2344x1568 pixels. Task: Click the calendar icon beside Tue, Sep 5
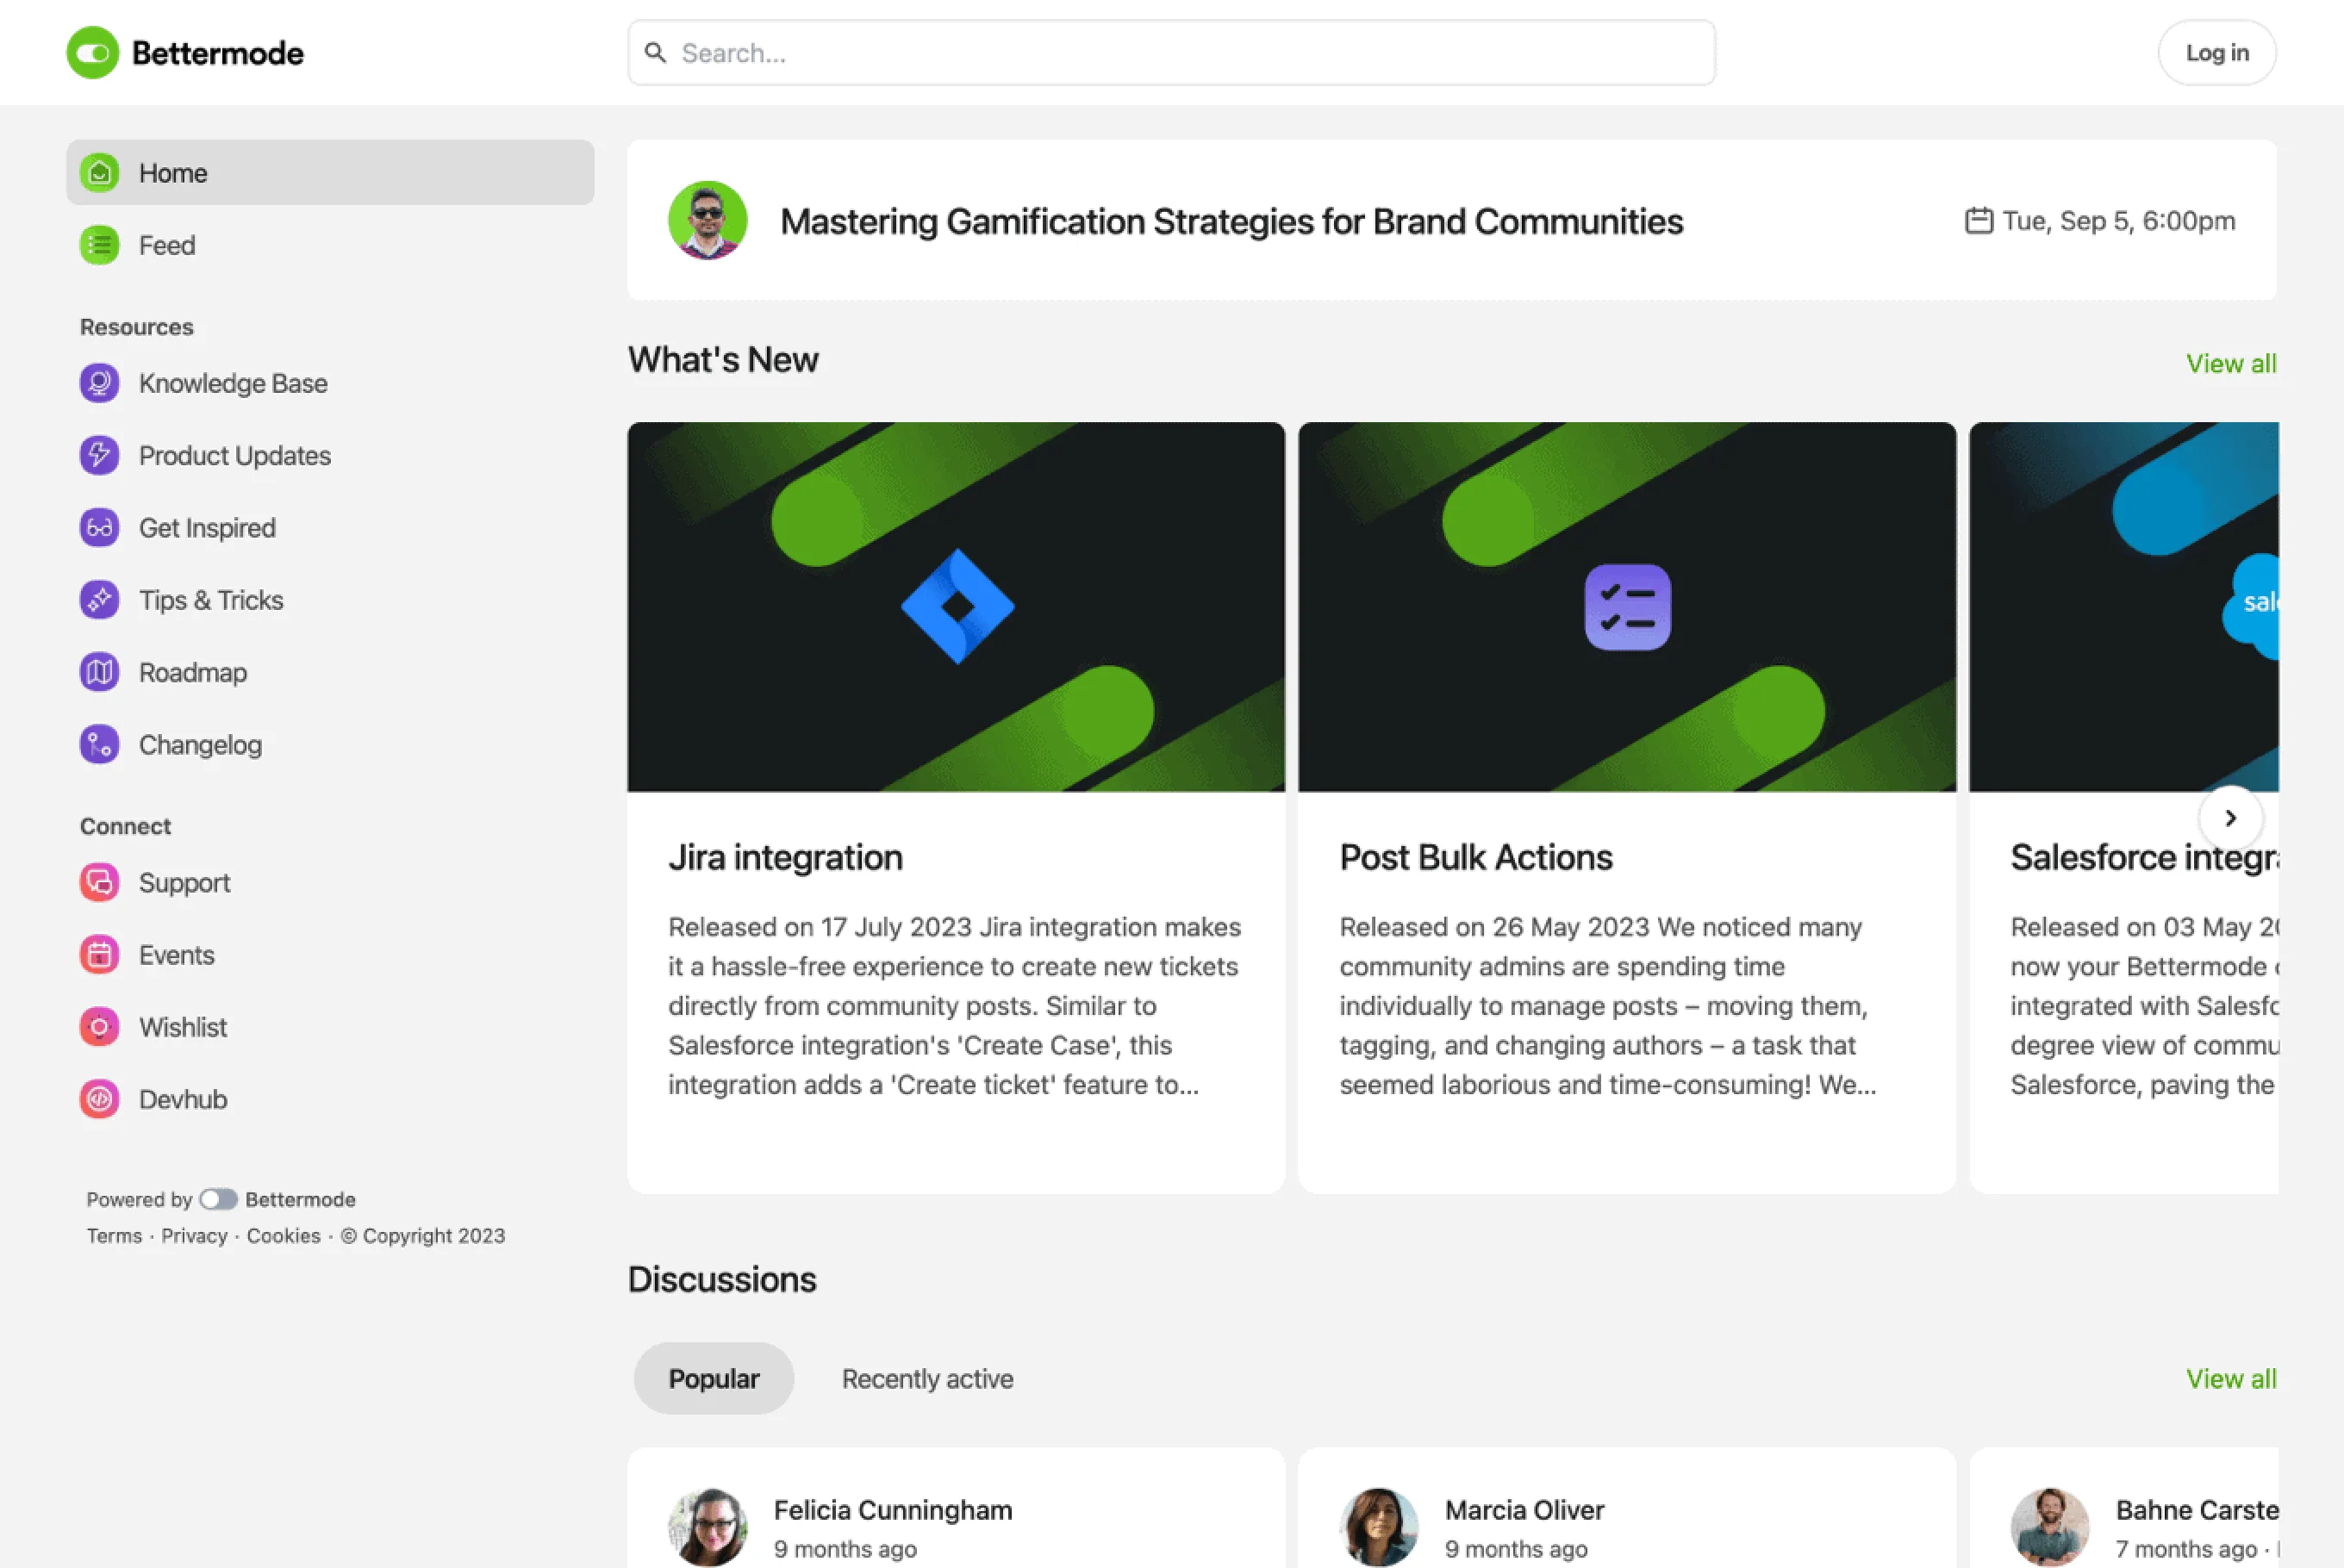[x=1979, y=220]
